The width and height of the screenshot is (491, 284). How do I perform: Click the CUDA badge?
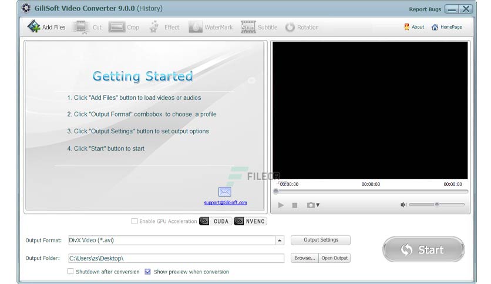[216, 221]
